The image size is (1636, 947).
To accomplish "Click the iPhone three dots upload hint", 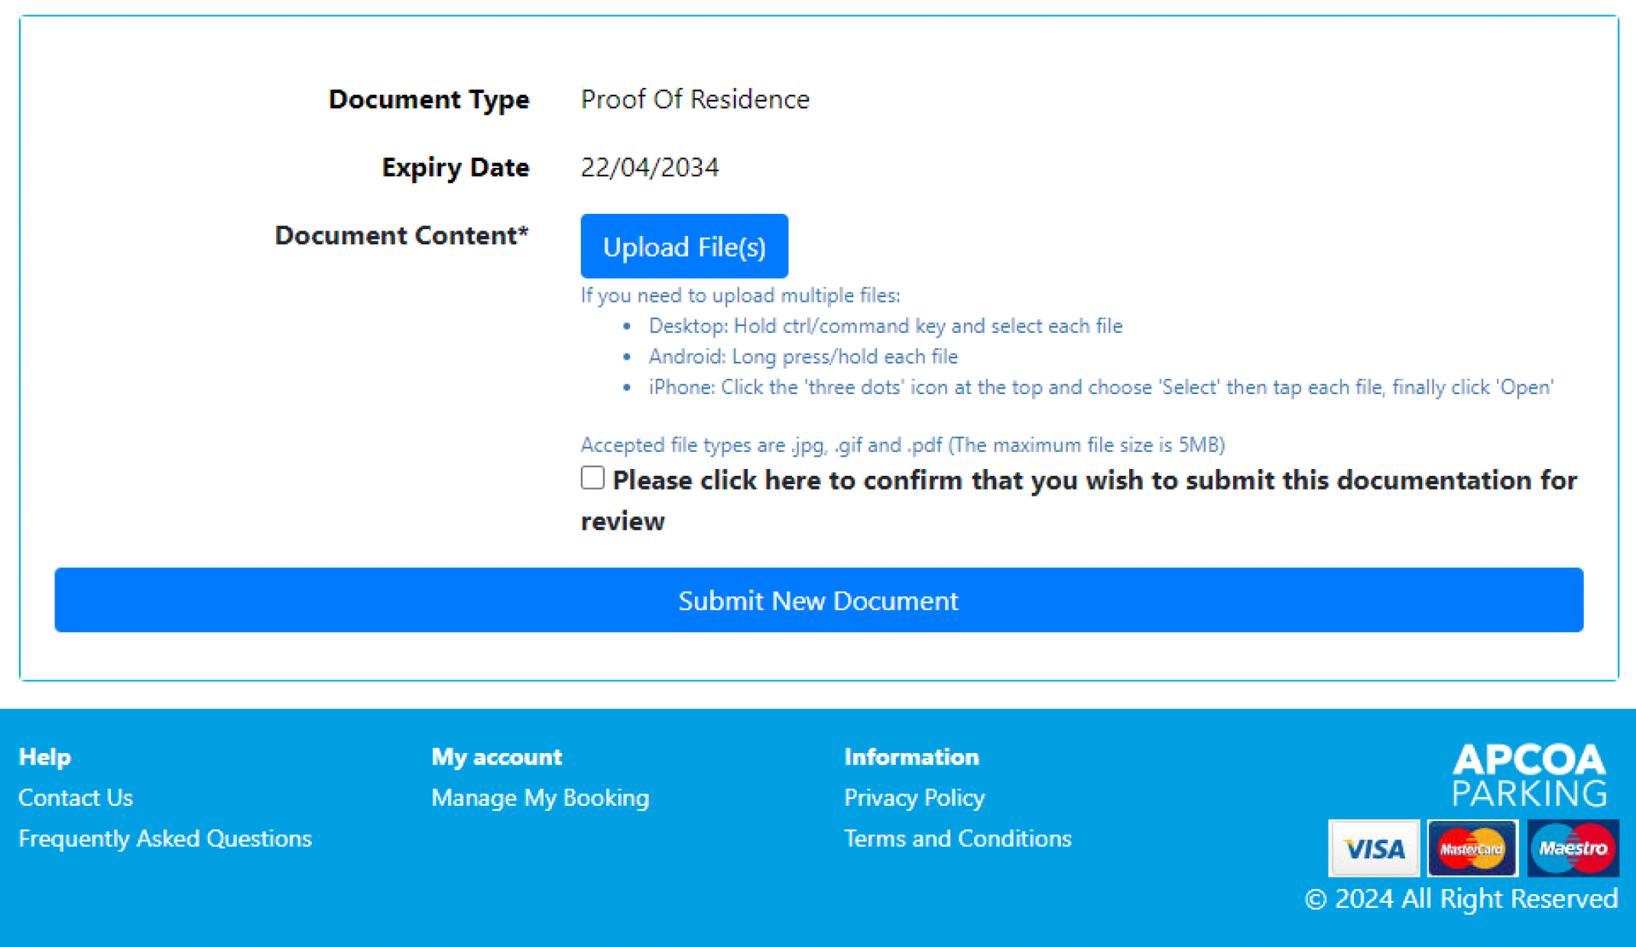I will click(x=1101, y=387).
